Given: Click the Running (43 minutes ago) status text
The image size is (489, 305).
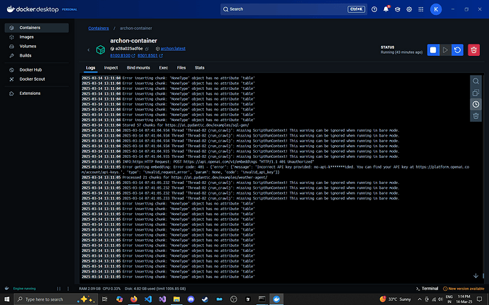Looking at the screenshot, I should tap(401, 52).
